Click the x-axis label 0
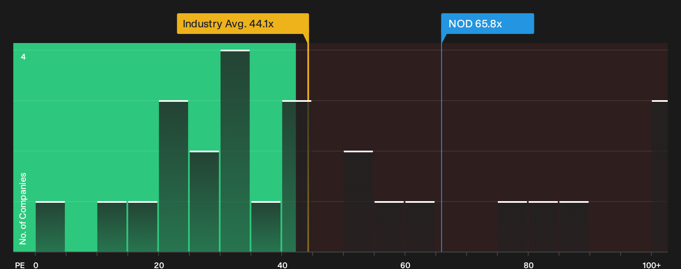Screen dimensions: 681x269 tap(36, 265)
